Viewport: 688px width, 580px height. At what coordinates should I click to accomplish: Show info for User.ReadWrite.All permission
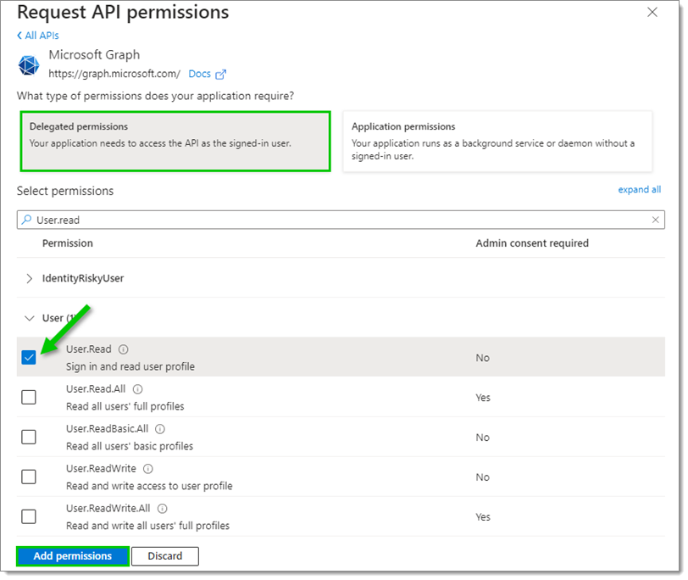pyautogui.click(x=163, y=509)
